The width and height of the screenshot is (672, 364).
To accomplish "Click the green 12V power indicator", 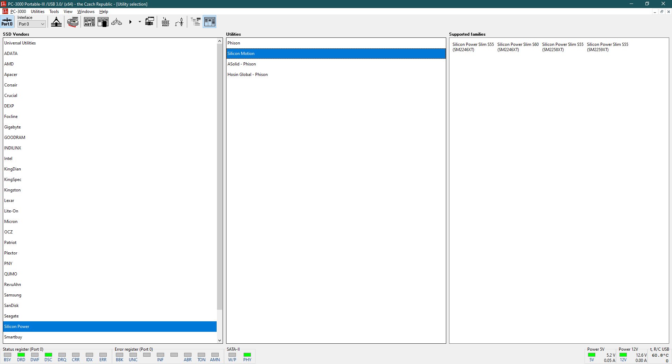I will pyautogui.click(x=623, y=355).
